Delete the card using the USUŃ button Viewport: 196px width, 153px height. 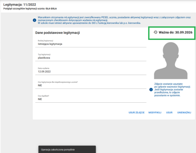click(x=169, y=113)
